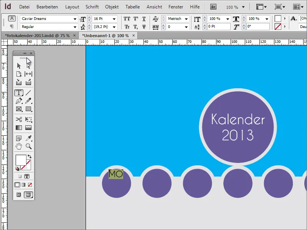Swap fill and stroke colors

coord(30,156)
